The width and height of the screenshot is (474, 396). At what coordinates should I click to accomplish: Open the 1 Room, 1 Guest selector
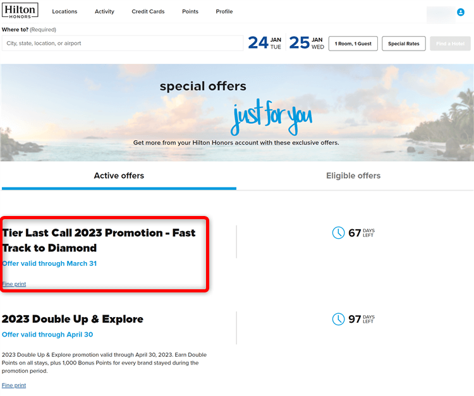pyautogui.click(x=353, y=44)
